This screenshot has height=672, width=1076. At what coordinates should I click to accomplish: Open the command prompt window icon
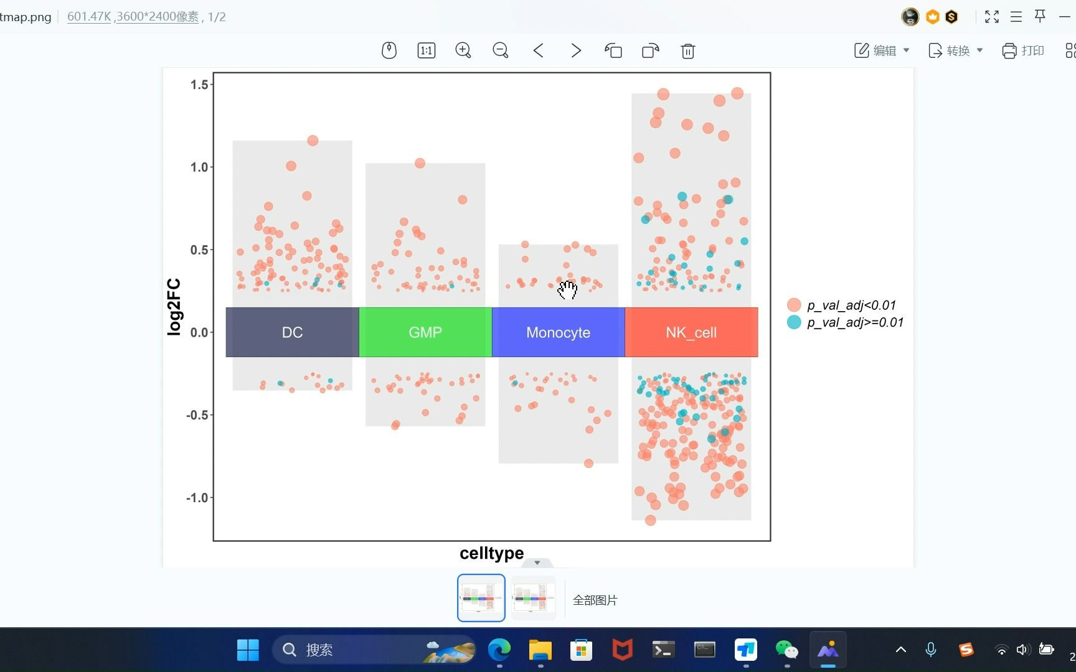(704, 650)
